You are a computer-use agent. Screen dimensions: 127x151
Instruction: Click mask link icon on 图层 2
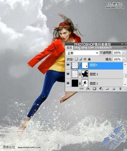(80, 83)
